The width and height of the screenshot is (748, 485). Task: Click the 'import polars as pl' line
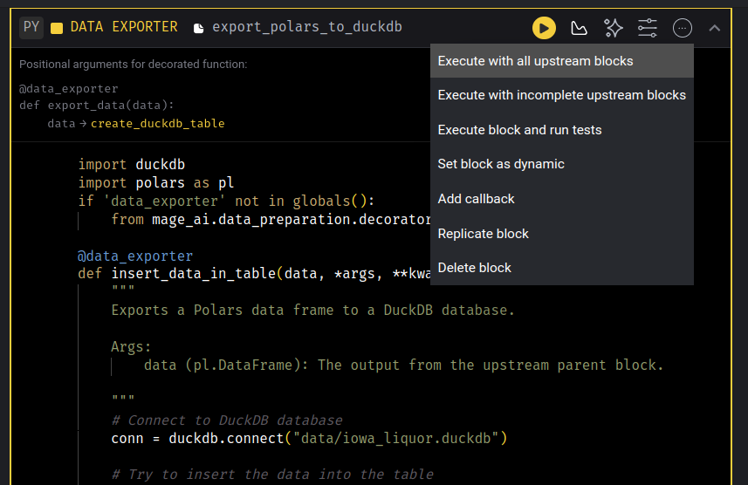tap(156, 182)
